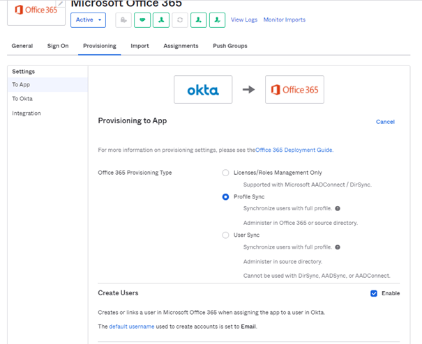Open the Active status dropdown

[88, 20]
